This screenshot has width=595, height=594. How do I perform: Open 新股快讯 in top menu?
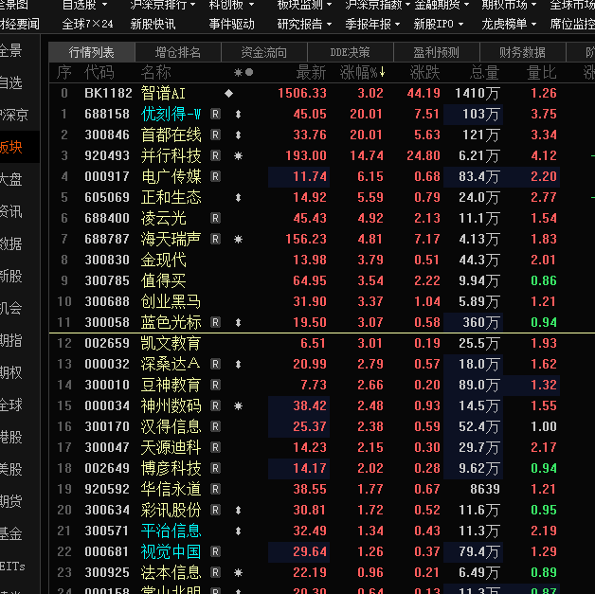(153, 25)
